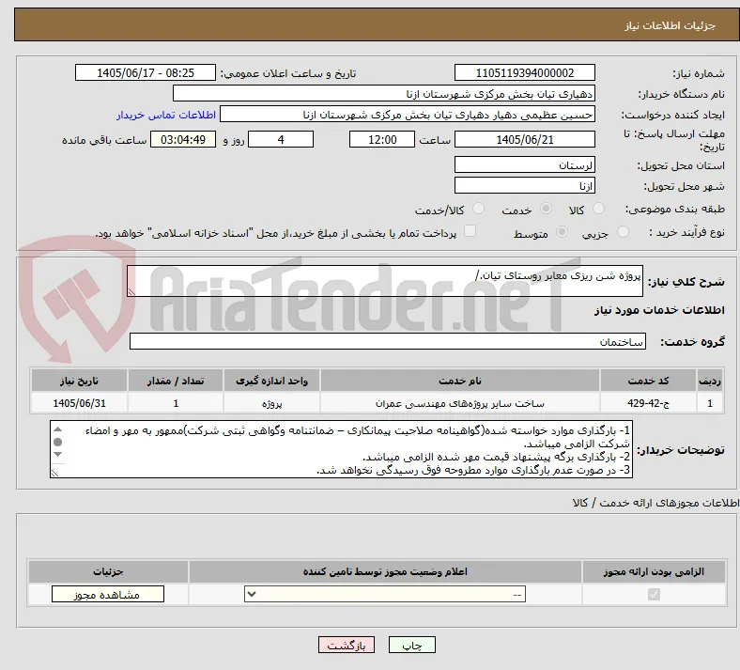Click the ردیف column header

[710, 381]
